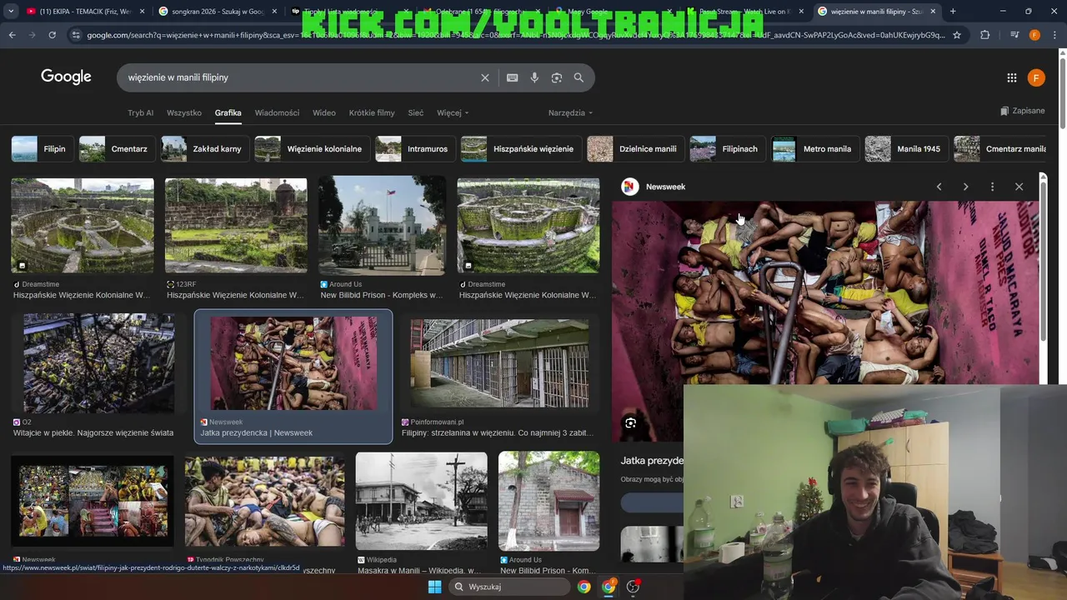Image resolution: width=1067 pixels, height=600 pixels.
Task: Go to Google home via the logo
Action: click(x=66, y=77)
